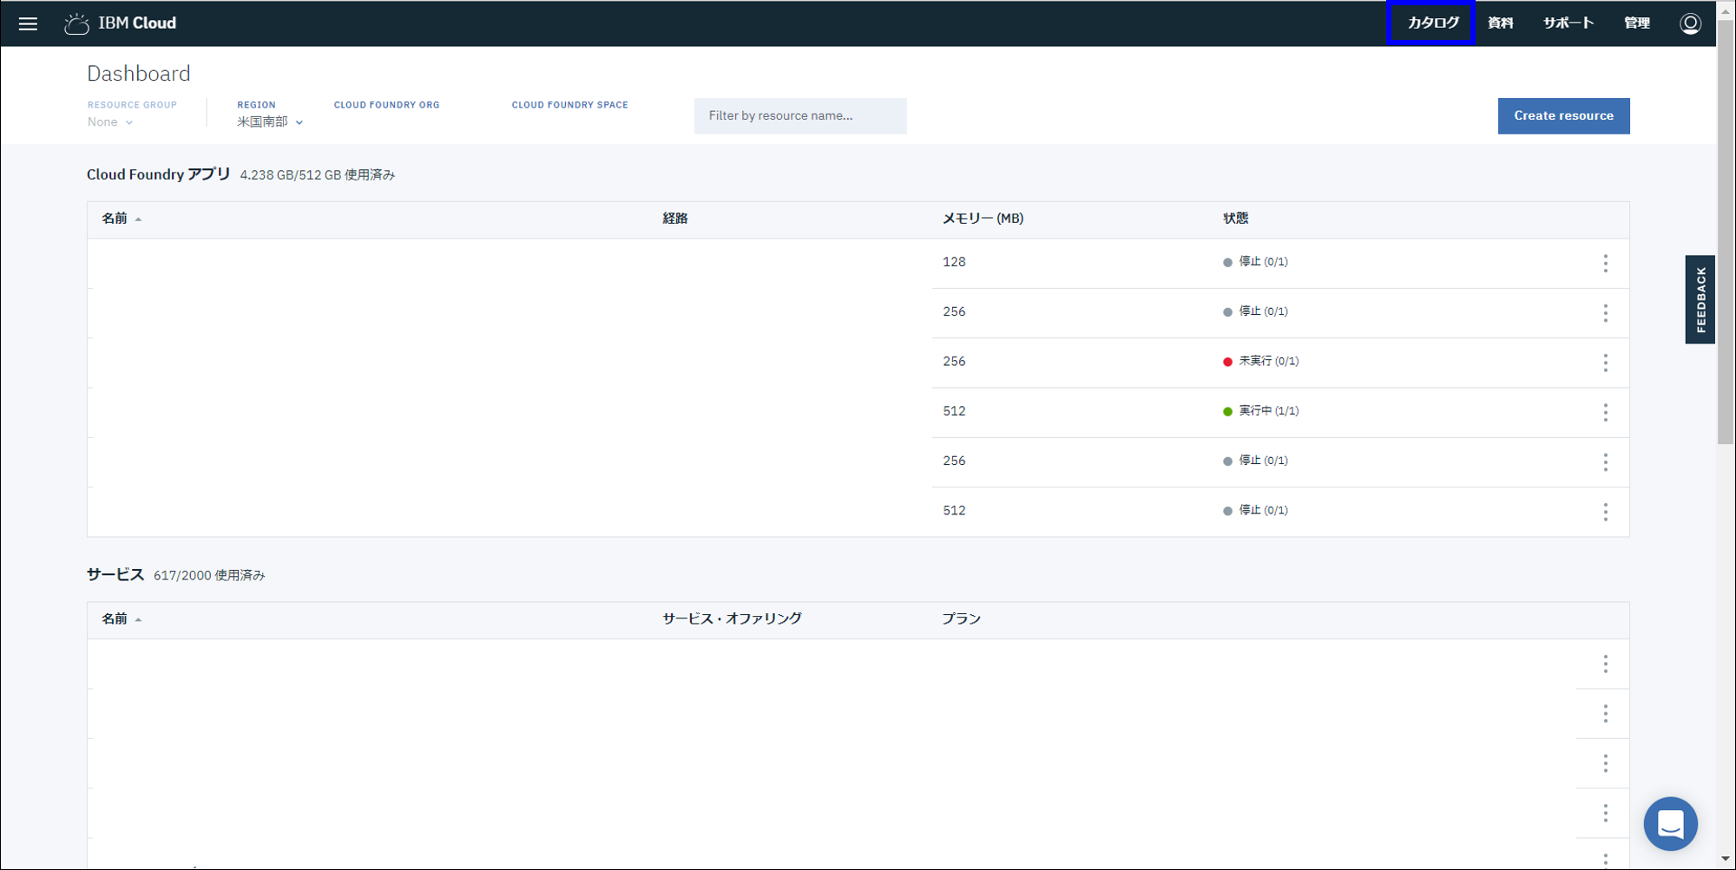Expand the Resource Group None dropdown
The width and height of the screenshot is (1736, 870).
coord(110,122)
